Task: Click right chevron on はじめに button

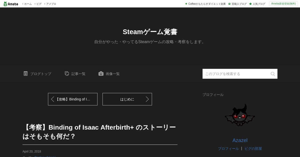Action: (147, 99)
